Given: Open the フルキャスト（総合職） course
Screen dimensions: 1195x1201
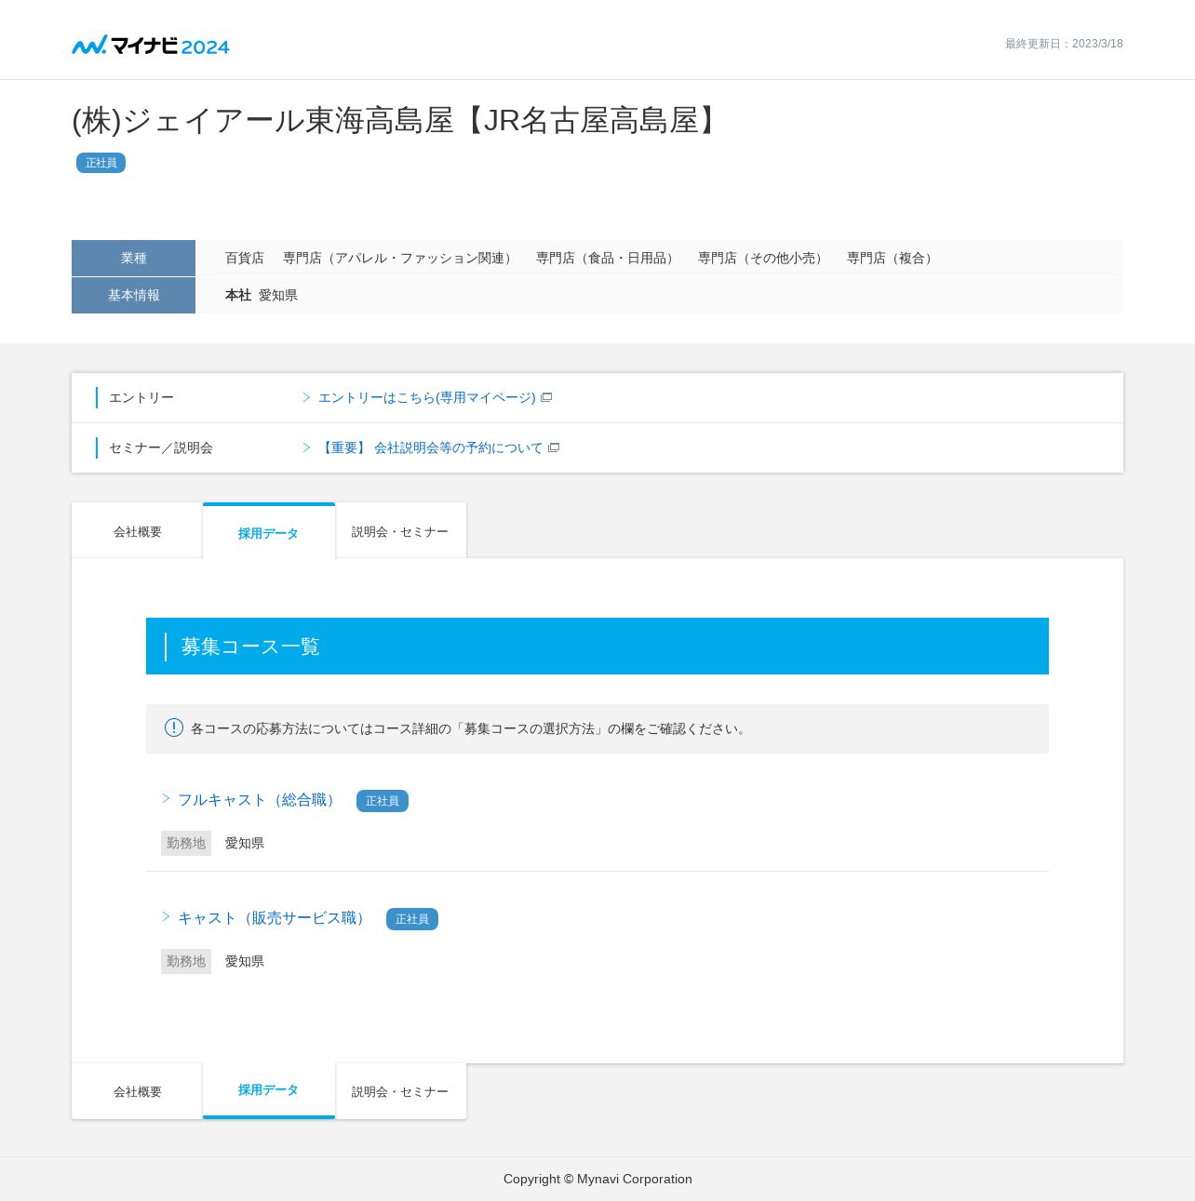Looking at the screenshot, I should click(259, 800).
